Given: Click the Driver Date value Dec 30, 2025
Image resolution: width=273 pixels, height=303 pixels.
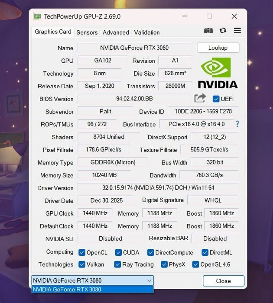Looking at the screenshot, I should 107,200.
